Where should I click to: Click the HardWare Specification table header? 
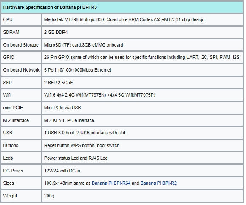coord(50,7)
